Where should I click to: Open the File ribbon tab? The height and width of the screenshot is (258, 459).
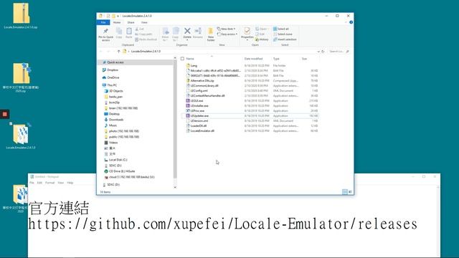point(103,22)
